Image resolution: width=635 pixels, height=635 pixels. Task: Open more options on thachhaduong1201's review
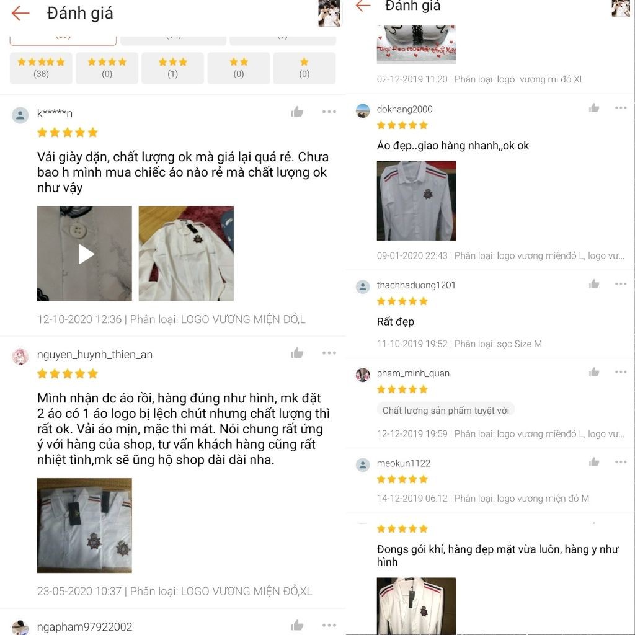tap(621, 284)
